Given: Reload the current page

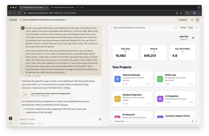Looking at the screenshot, I should tap(19, 13).
